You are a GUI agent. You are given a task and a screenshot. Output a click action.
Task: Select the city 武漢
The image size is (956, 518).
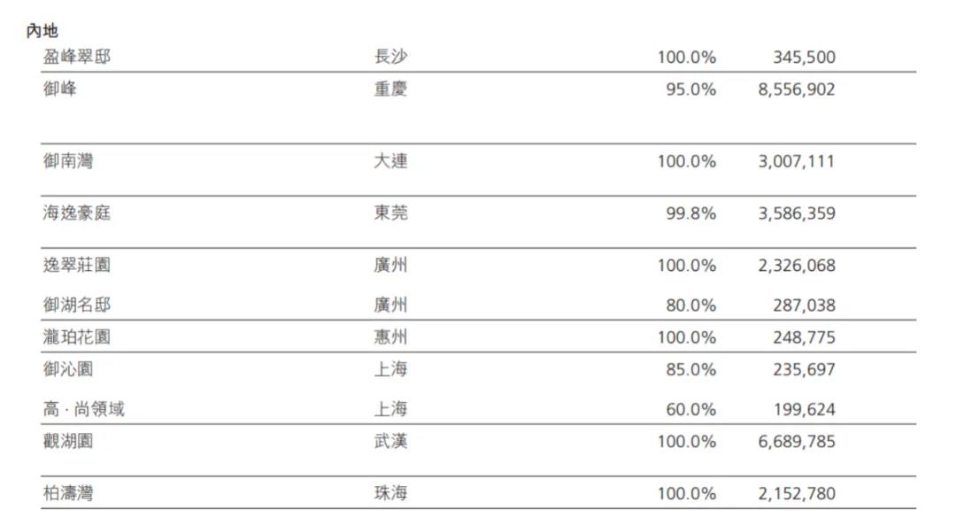(391, 441)
